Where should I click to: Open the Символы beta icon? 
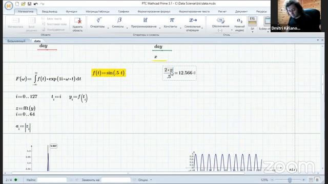tap(119, 20)
